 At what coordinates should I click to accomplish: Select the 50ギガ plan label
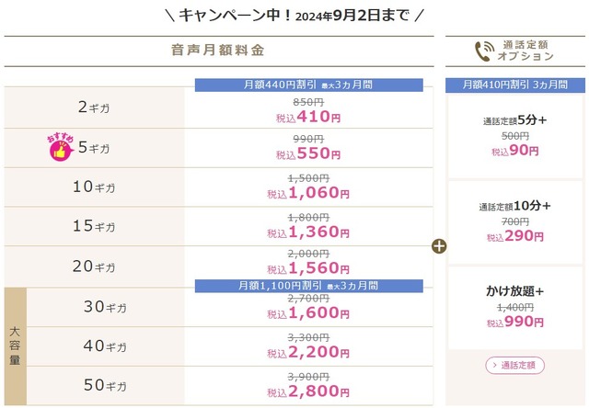coord(105,385)
